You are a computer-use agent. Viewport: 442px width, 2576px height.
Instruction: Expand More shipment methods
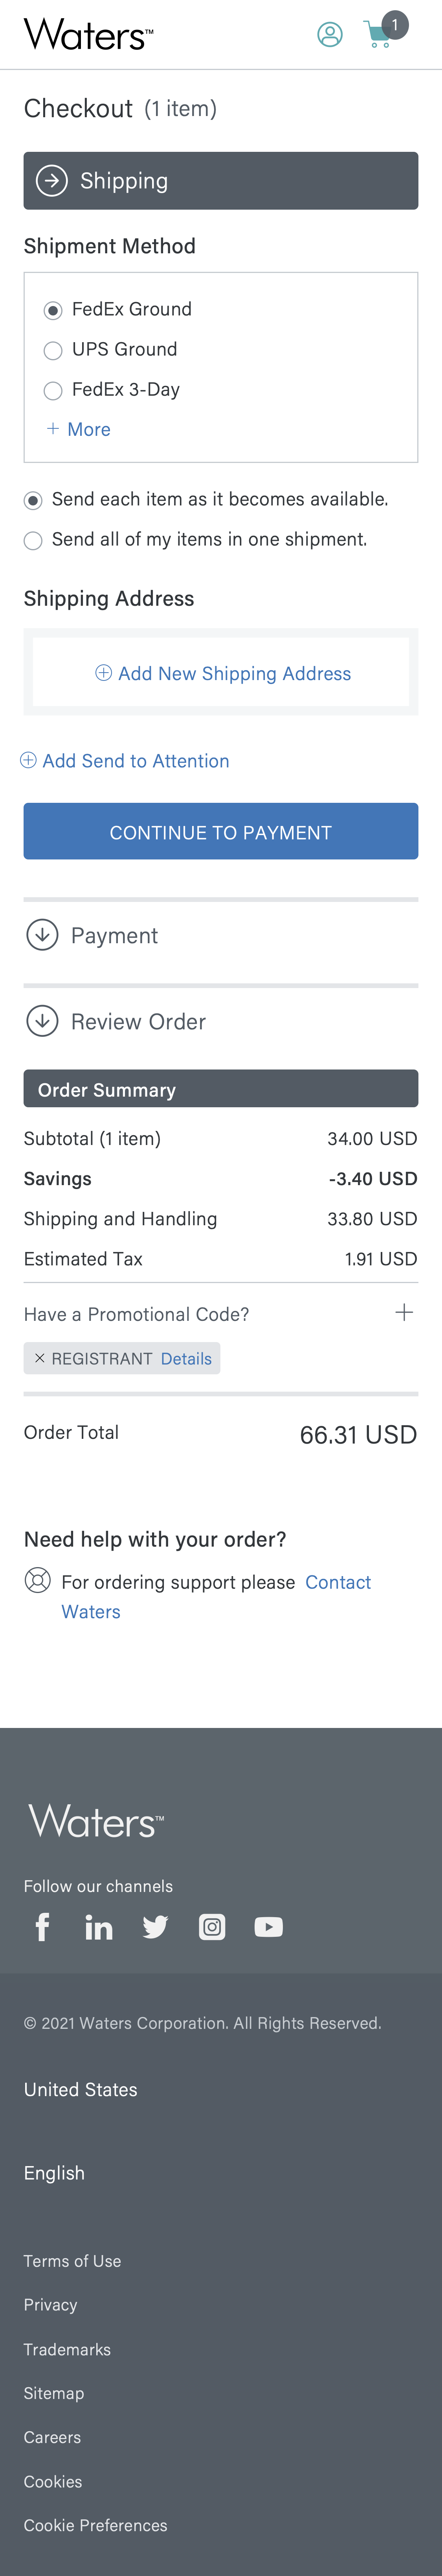point(79,429)
